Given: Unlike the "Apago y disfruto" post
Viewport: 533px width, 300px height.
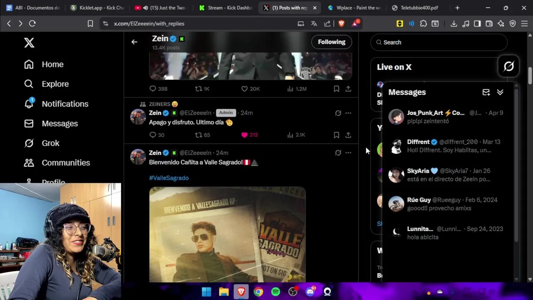Looking at the screenshot, I should point(249,135).
